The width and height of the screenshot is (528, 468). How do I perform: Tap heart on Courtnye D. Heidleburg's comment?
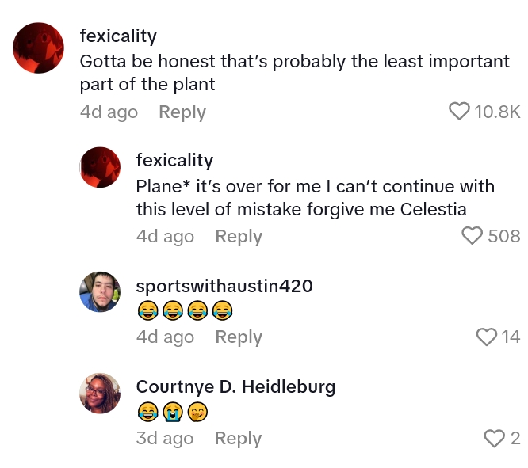(494, 439)
